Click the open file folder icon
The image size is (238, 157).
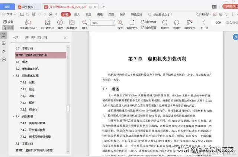tap(22, 14)
